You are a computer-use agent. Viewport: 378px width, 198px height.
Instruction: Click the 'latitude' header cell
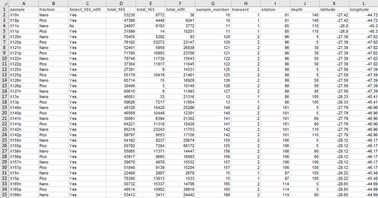pyautogui.click(x=334, y=9)
